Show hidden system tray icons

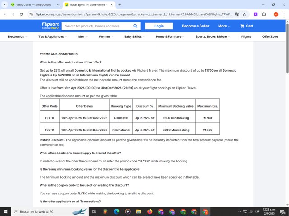(240, 211)
